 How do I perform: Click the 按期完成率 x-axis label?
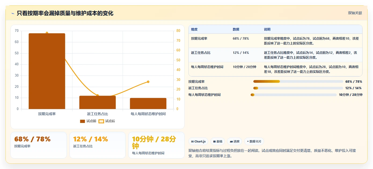[x=47, y=114]
